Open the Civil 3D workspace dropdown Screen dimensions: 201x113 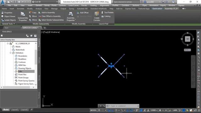click(x=45, y=2)
